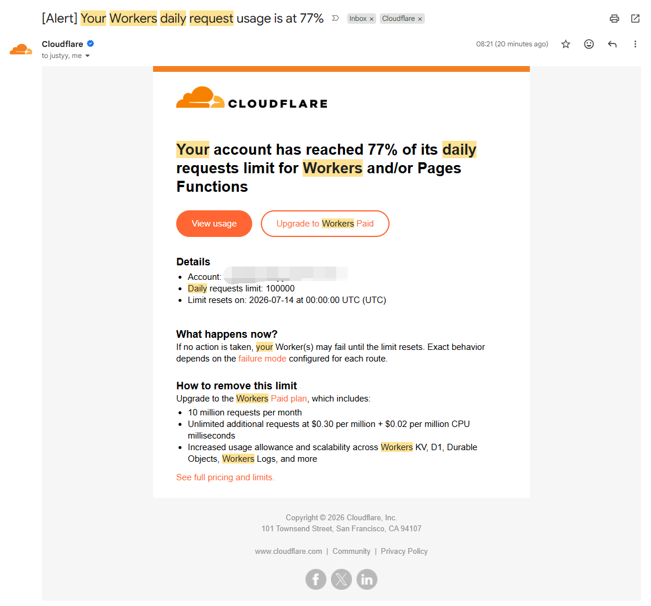Reply using the arrow icon

click(x=612, y=44)
